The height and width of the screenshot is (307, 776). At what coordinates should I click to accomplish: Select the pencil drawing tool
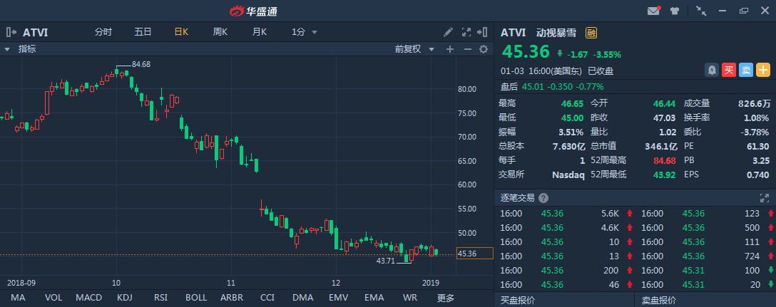click(x=449, y=32)
